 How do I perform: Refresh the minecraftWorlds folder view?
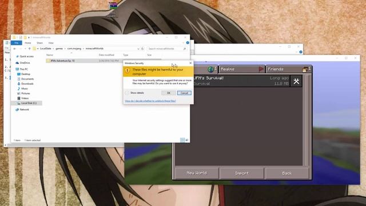(x=142, y=49)
